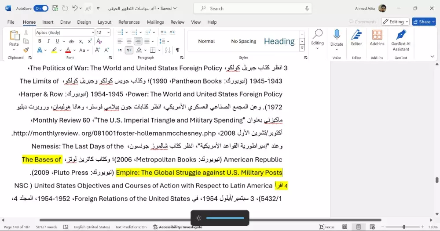The width and height of the screenshot is (440, 231).
Task: Click the zoom slider handle
Action: coord(404,227)
